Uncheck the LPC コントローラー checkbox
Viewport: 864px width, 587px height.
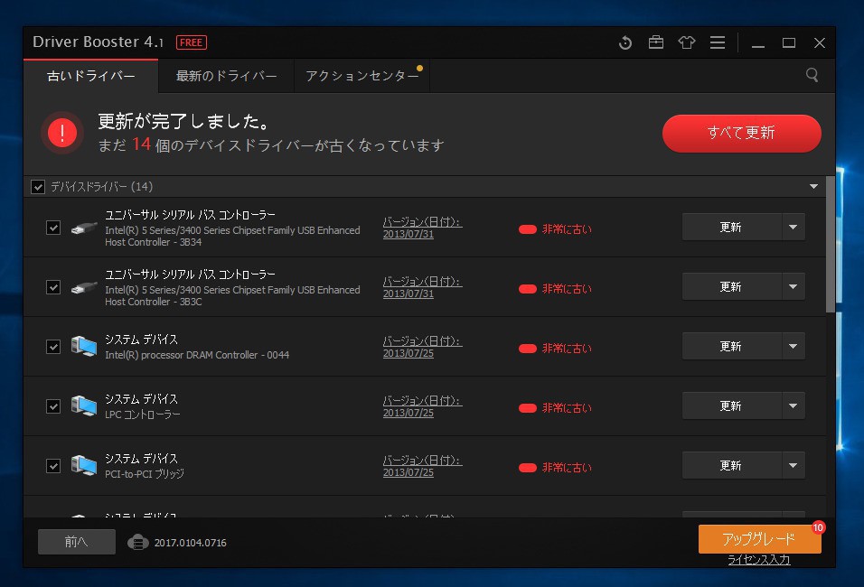coord(53,405)
